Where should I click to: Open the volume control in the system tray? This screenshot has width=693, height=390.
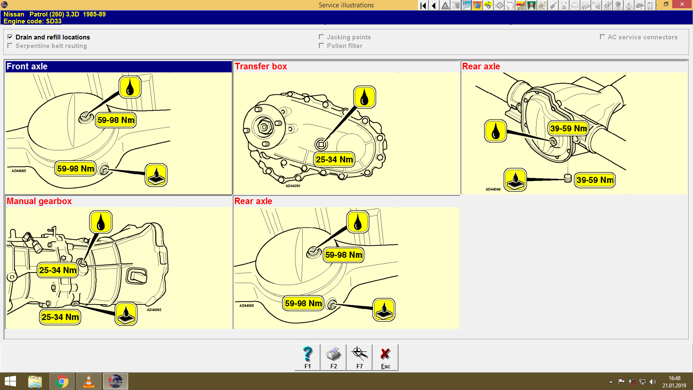(653, 382)
